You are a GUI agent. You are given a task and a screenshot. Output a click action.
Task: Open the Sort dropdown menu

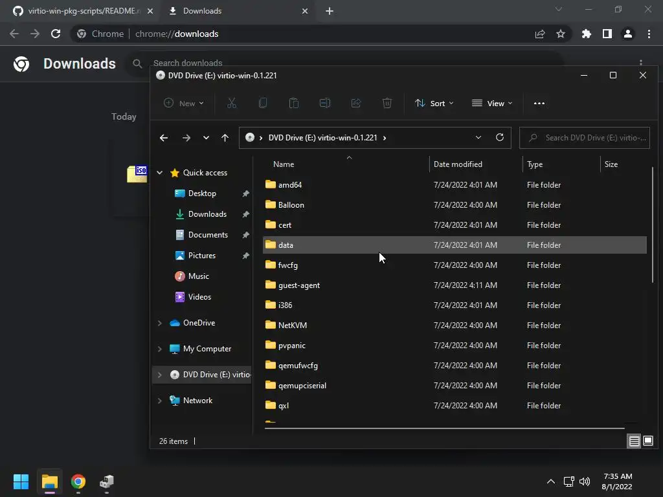(x=434, y=103)
